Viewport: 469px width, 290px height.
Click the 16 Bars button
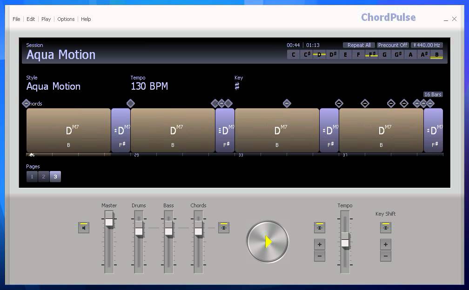[x=433, y=94]
